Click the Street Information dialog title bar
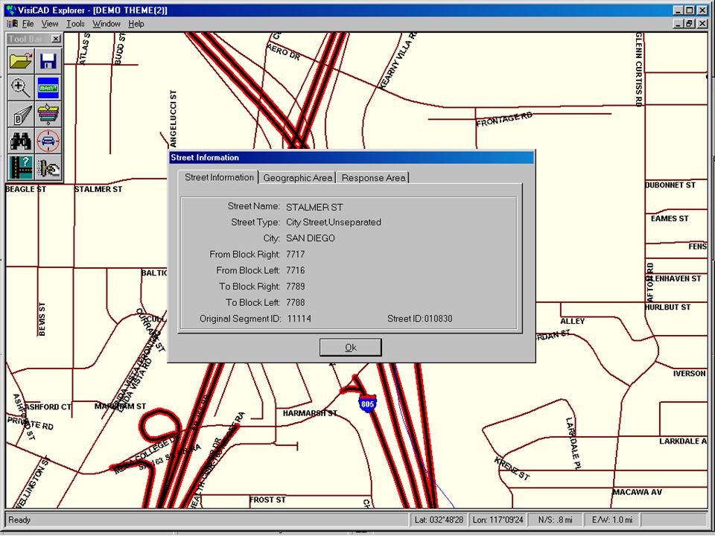715x536 pixels. tap(351, 158)
